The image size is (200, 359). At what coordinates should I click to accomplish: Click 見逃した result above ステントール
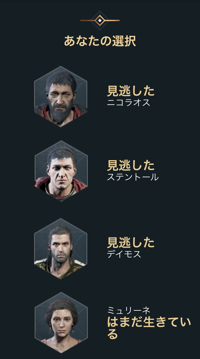131,165
